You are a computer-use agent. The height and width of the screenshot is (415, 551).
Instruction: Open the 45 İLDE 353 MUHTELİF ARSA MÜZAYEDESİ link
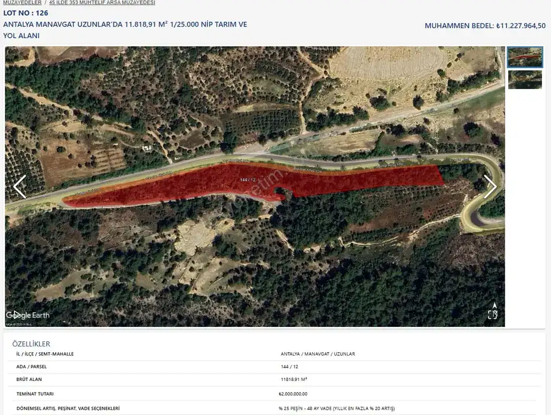pos(102,2)
